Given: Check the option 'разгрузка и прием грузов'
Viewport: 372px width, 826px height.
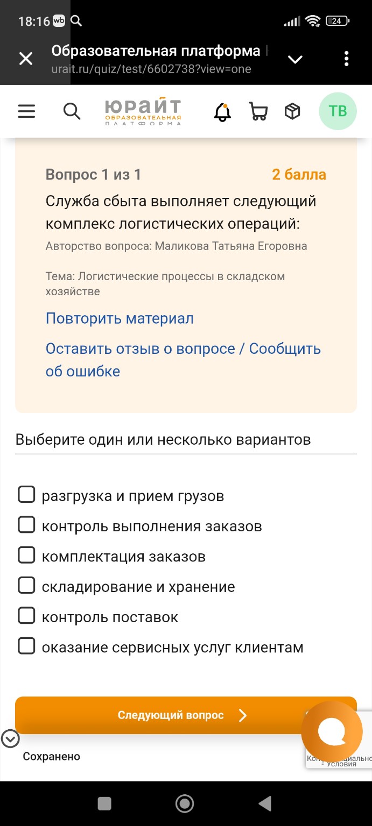Looking at the screenshot, I should (x=26, y=494).
